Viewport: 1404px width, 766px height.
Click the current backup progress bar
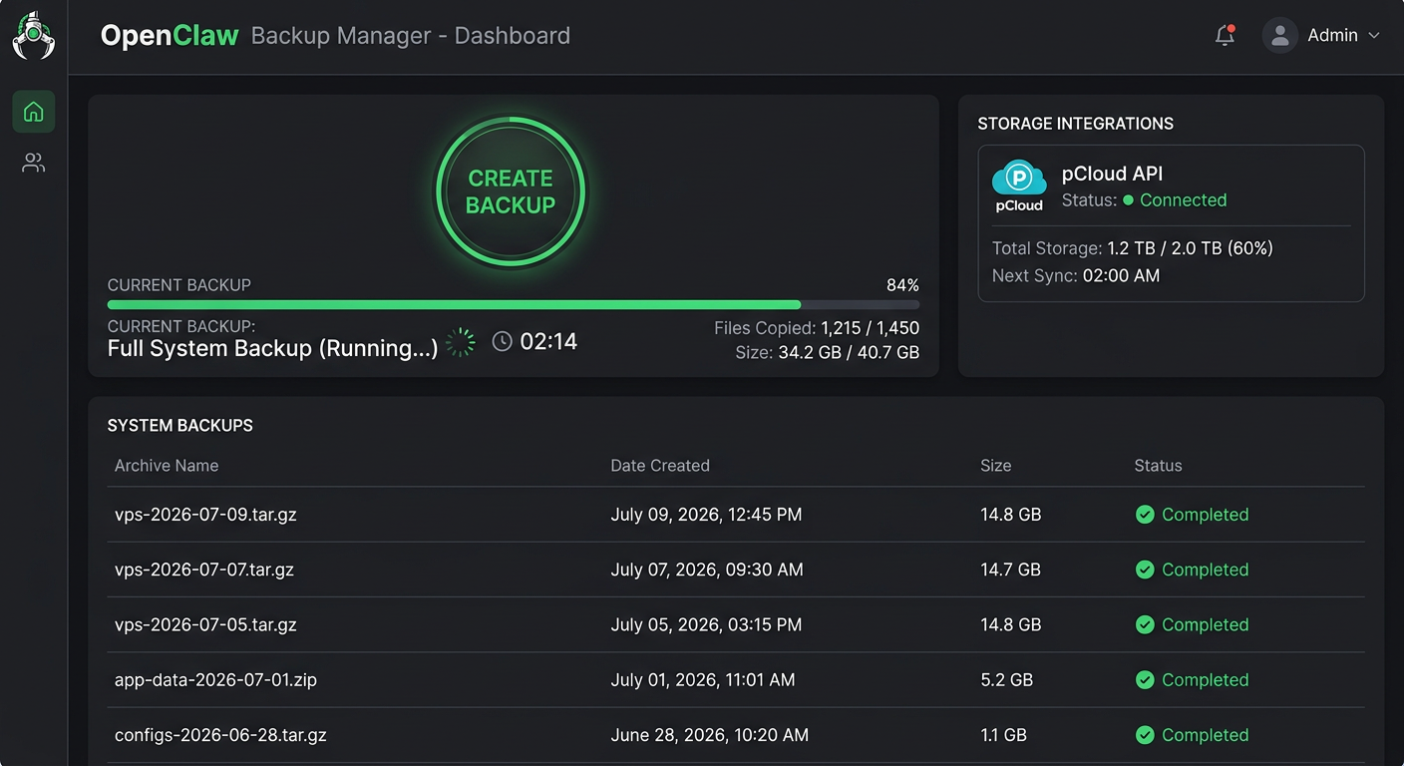(x=514, y=304)
